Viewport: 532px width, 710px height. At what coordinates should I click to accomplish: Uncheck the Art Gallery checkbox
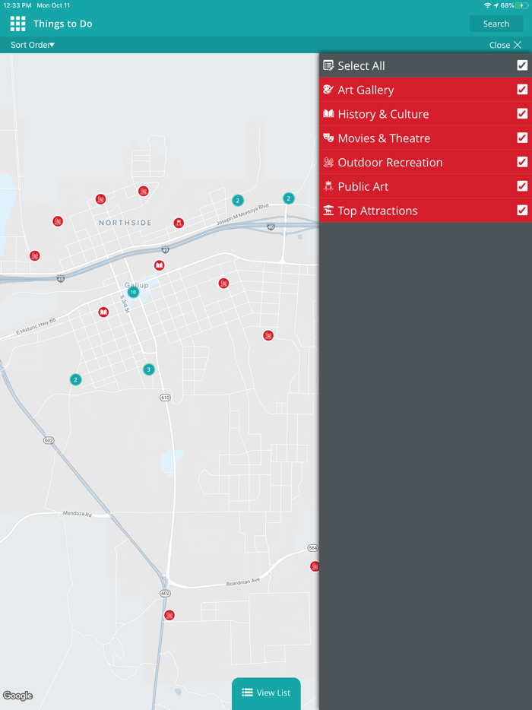522,89
